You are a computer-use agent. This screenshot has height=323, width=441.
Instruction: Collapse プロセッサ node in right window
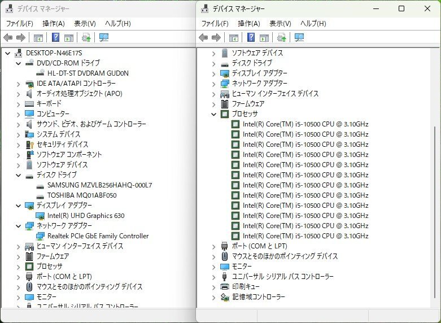214,114
